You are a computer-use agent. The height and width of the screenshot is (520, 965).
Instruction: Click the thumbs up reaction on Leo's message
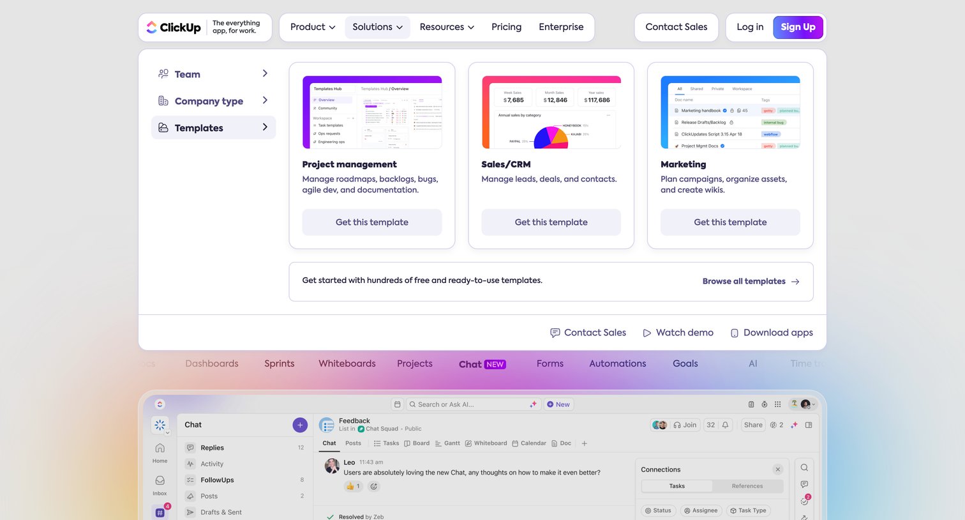click(353, 486)
